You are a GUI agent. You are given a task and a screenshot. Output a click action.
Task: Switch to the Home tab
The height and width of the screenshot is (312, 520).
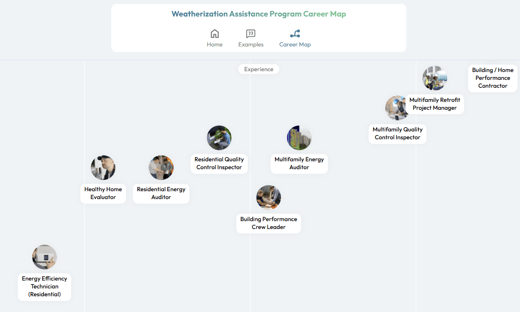pos(214,38)
